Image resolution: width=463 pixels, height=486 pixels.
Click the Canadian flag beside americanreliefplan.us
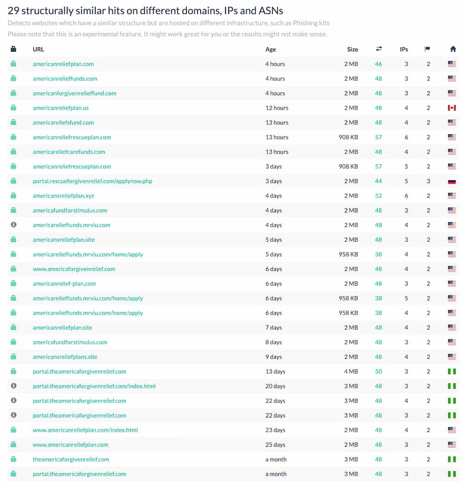point(452,108)
